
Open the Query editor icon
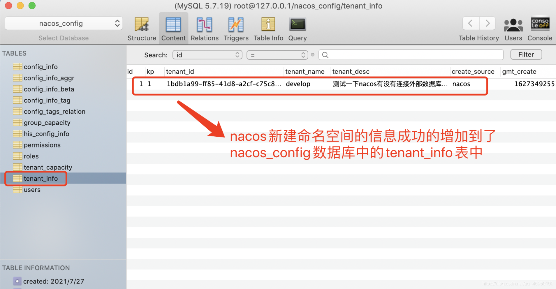[297, 24]
